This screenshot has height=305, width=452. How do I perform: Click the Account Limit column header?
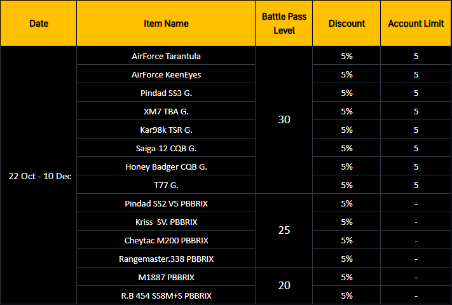click(x=416, y=24)
